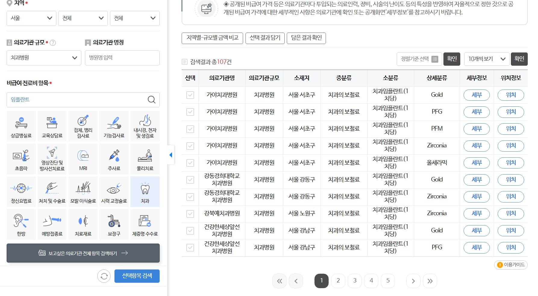
Task: Click 보고싶은 의료기관 전체 항목 검색하기
Action: (x=83, y=253)
